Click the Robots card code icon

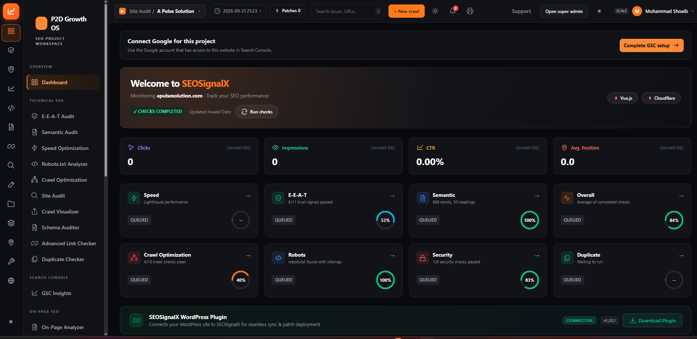(279, 258)
